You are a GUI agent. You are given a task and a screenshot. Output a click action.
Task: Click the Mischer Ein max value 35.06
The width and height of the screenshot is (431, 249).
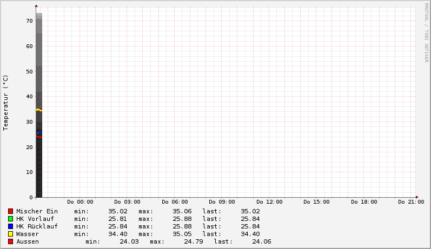182,211
